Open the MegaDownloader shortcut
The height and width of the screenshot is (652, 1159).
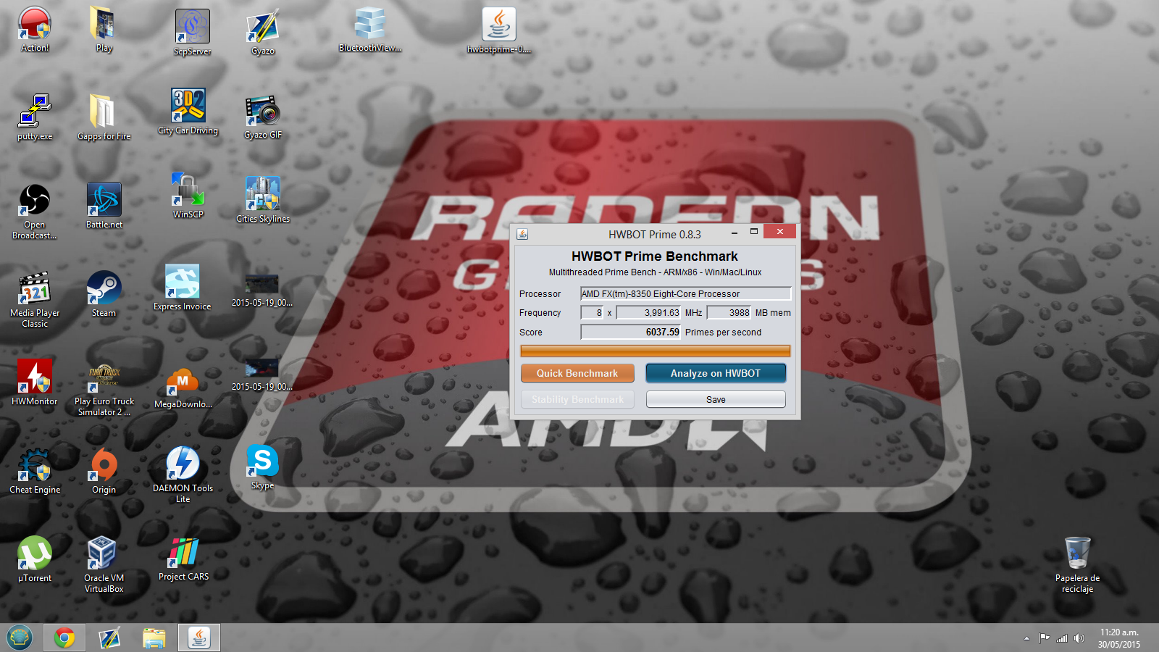pyautogui.click(x=183, y=388)
